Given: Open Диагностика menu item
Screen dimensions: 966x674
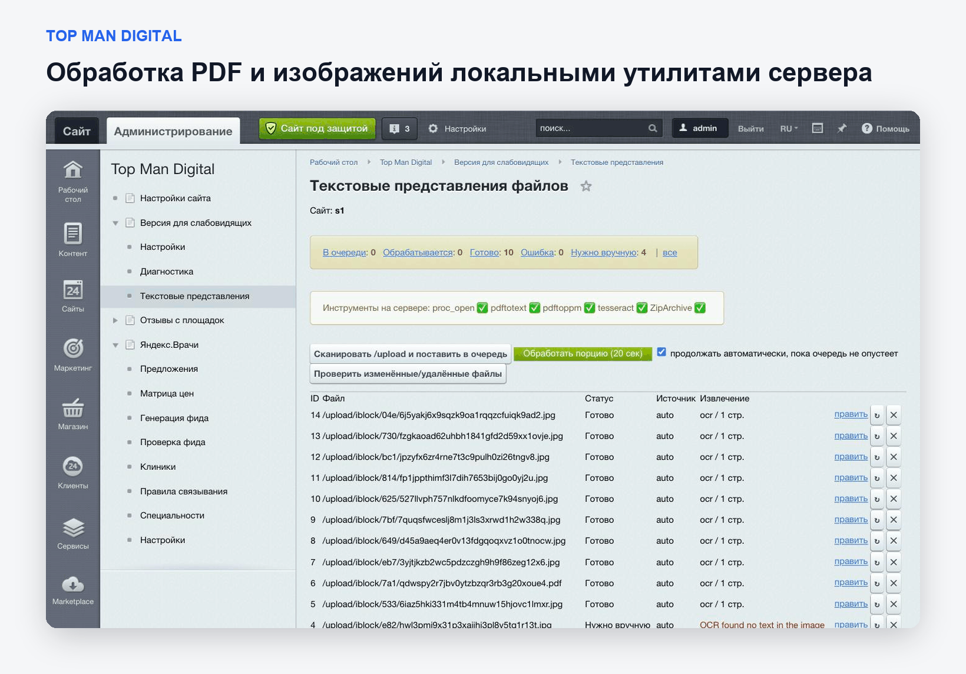Looking at the screenshot, I should click(167, 271).
